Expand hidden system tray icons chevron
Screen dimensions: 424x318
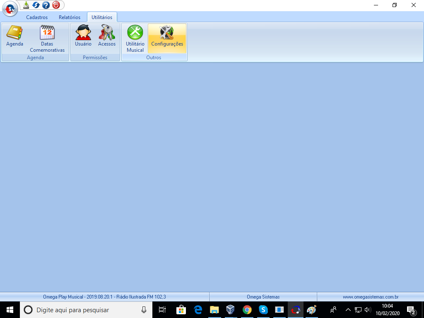pyautogui.click(x=348, y=310)
